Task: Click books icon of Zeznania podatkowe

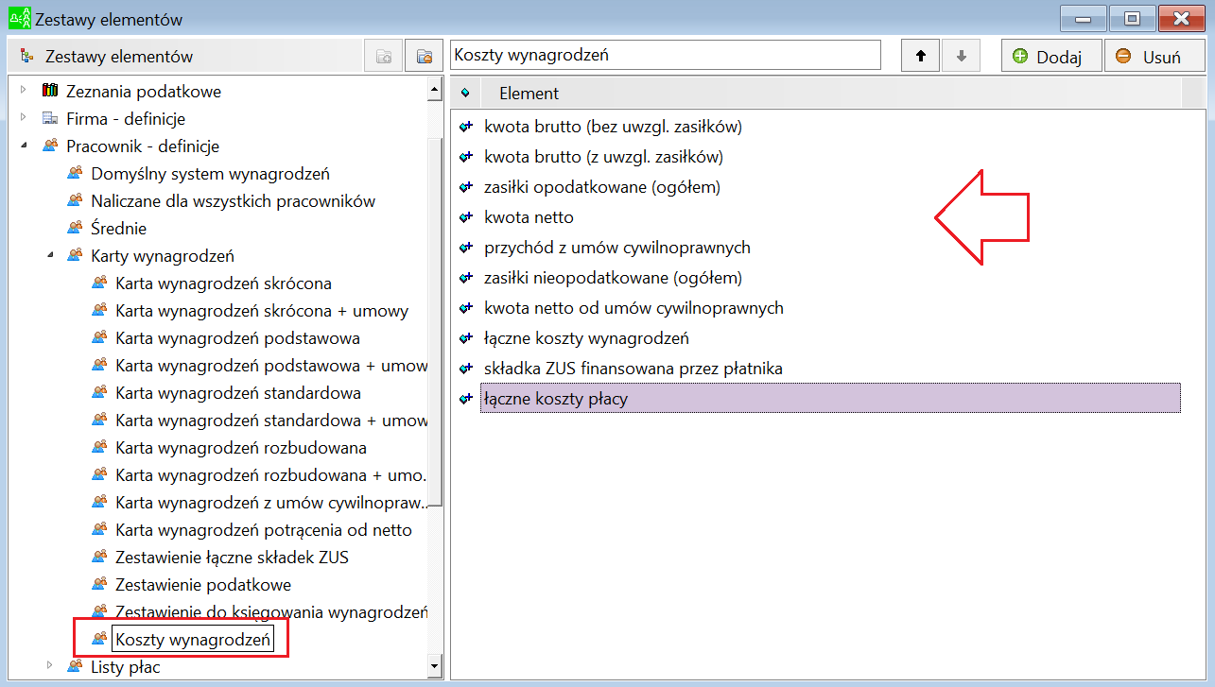Action: pos(50,91)
